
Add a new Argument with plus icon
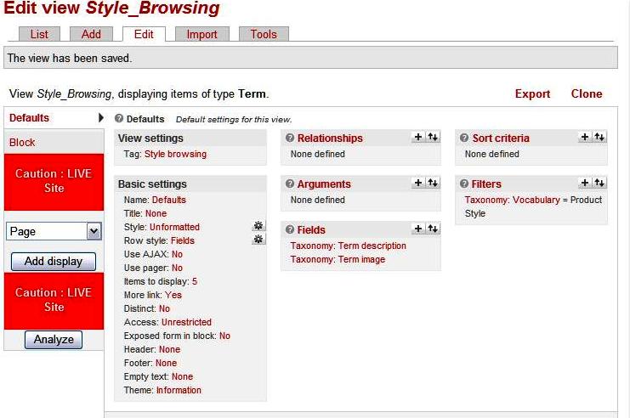(417, 183)
